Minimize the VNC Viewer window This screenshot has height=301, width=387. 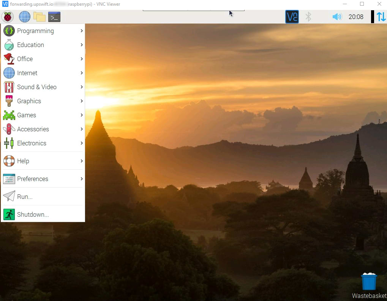click(345, 4)
